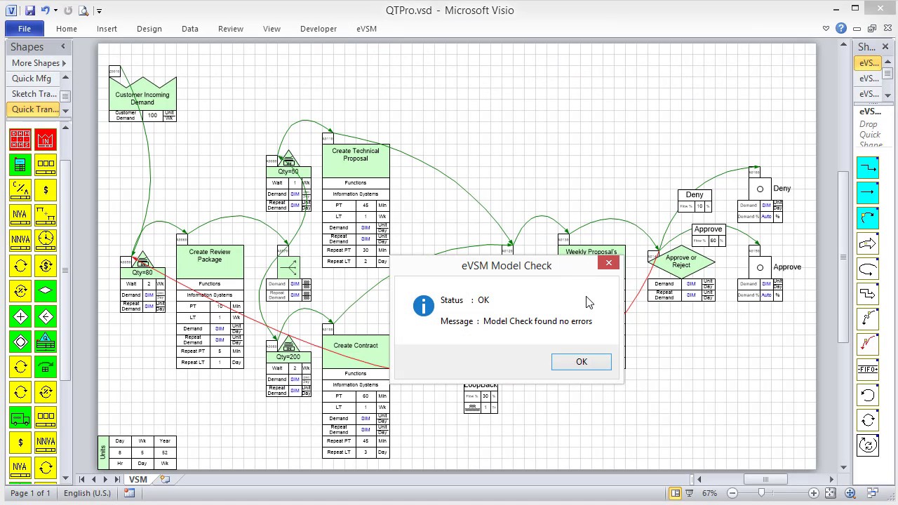Zoom out with the minus button
The height and width of the screenshot is (505, 898).
[732, 493]
